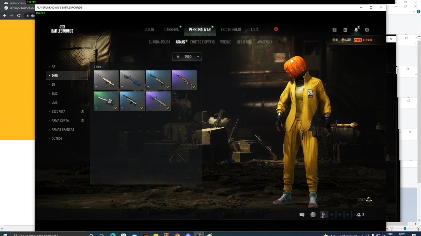Toggle the checkmark on purple top-row skin
This screenshot has width=421, height=236.
194,87
